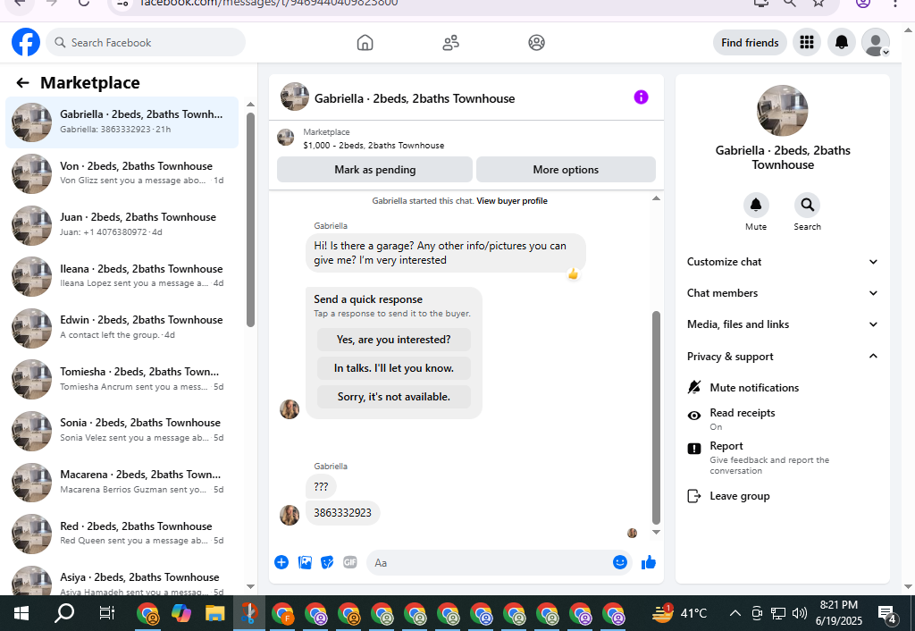
Task: Open the Friends icon in top navigation
Action: 450,43
